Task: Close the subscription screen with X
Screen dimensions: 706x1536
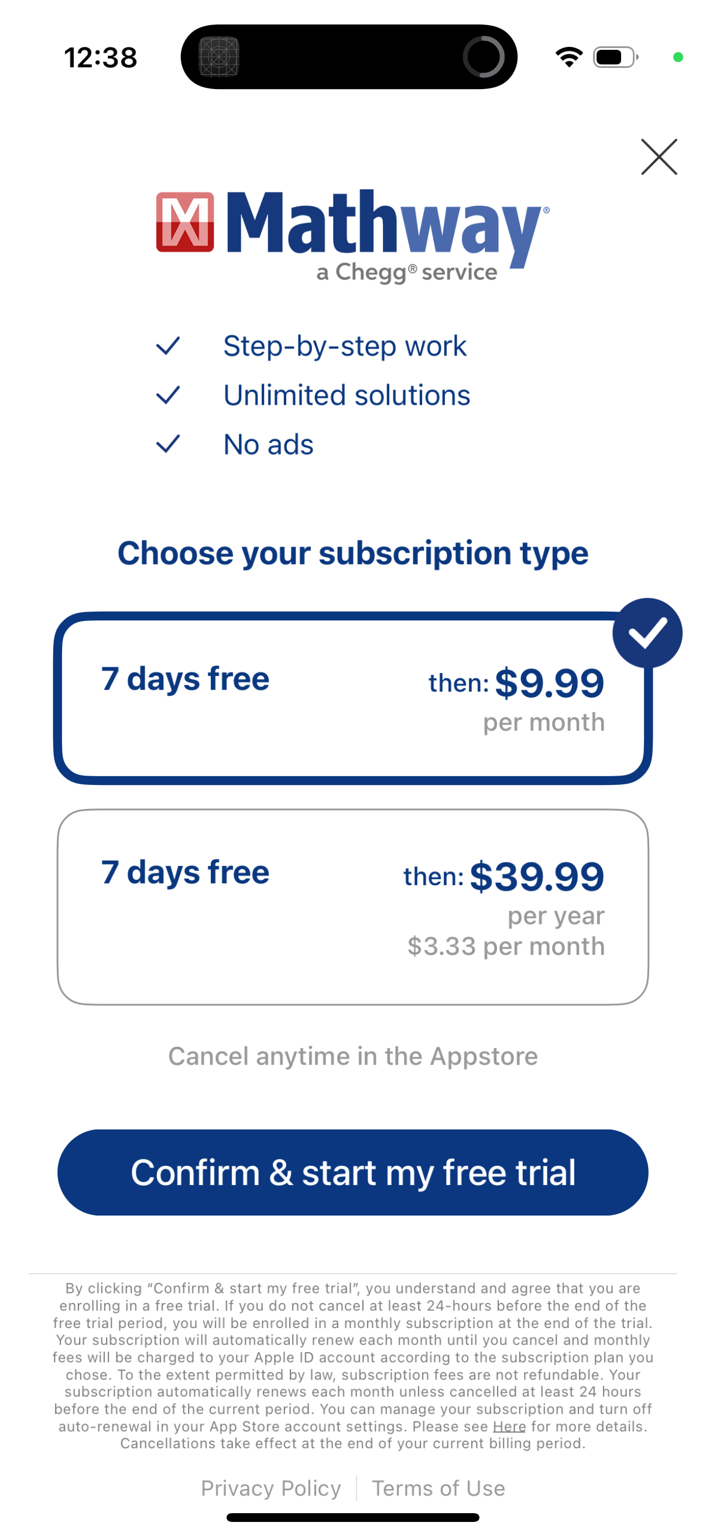Action: coord(659,157)
